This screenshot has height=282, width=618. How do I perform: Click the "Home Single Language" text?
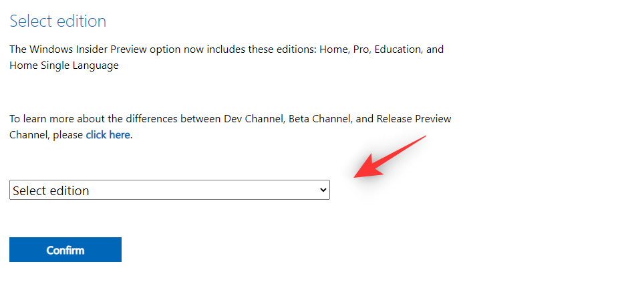point(64,65)
